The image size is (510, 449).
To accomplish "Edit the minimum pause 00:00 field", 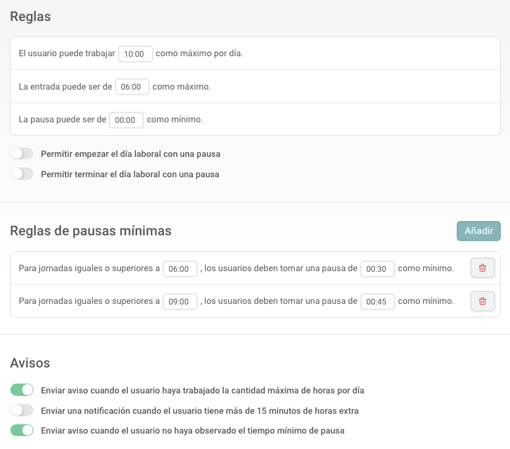I will [x=126, y=120].
